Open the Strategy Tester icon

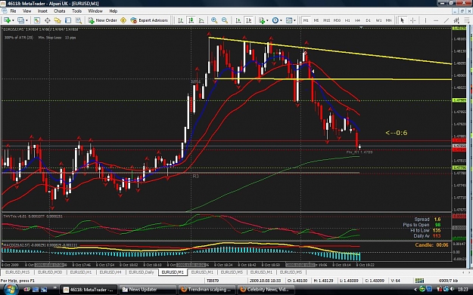click(79, 20)
